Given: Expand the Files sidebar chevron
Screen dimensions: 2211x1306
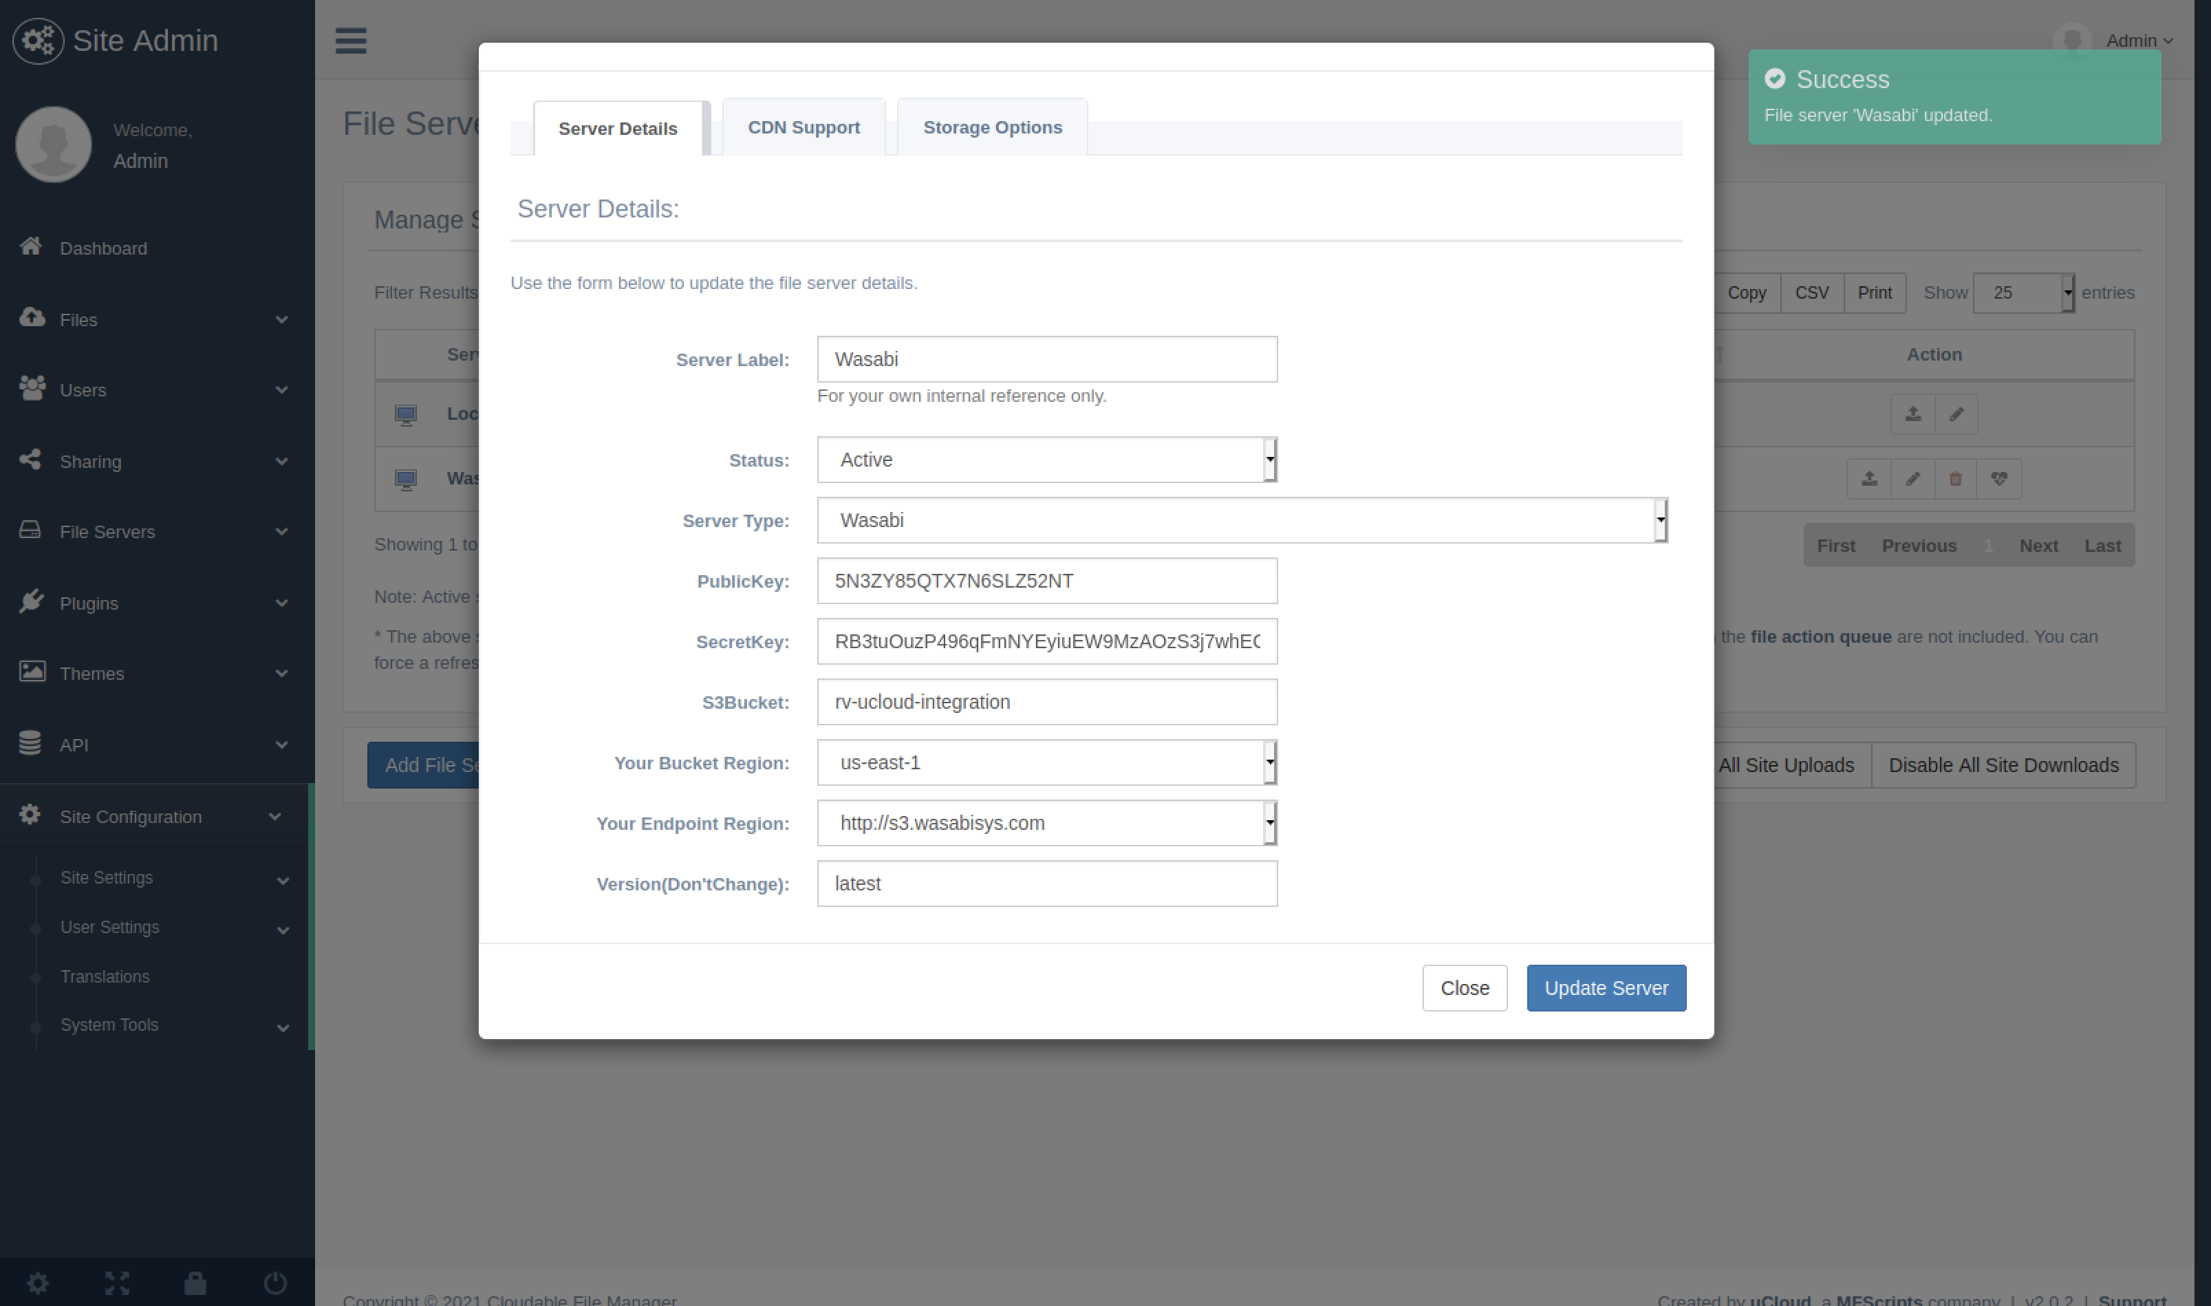Looking at the screenshot, I should tap(281, 319).
